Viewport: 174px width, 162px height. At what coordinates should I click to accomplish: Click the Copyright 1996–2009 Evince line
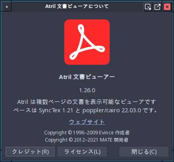87,133
